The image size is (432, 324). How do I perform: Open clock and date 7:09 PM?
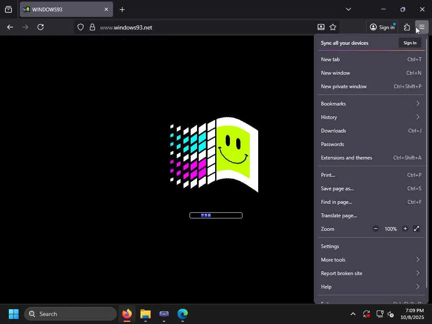(412, 314)
